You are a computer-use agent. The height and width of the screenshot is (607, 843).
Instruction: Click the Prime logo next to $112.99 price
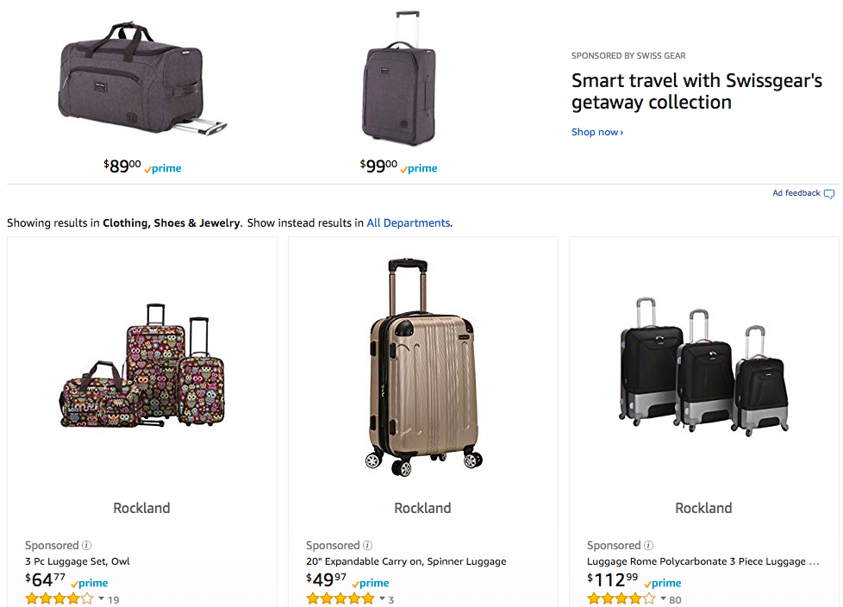[x=662, y=584]
